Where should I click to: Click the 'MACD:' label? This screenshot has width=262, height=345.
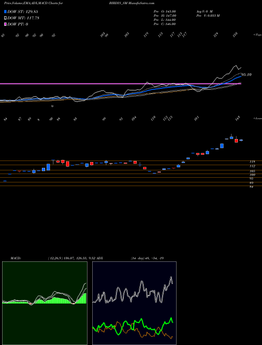[x=16, y=258]
